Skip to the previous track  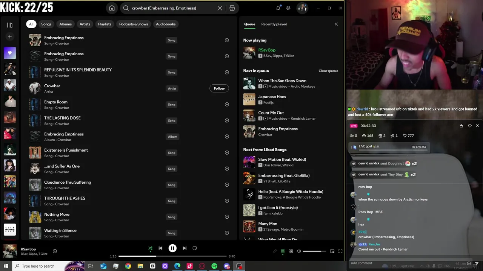(x=160, y=248)
